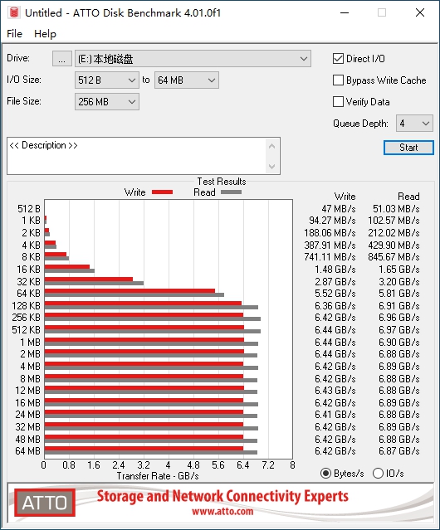The width and height of the screenshot is (440, 530).
Task: Click the Description box scroll down arrow
Action: (272, 166)
